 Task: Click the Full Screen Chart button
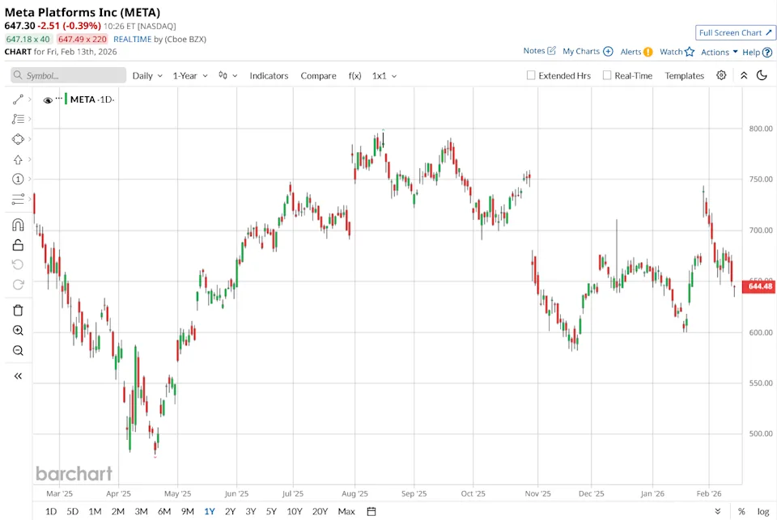(735, 32)
